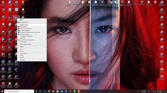Select the Oracle VM VirtualBox shortcut

pos(16,63)
